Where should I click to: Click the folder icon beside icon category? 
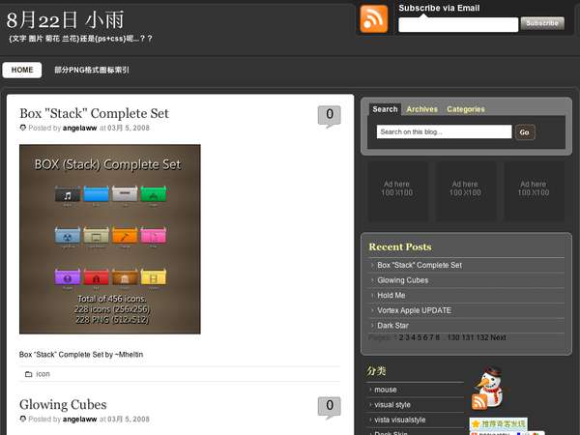(28, 374)
